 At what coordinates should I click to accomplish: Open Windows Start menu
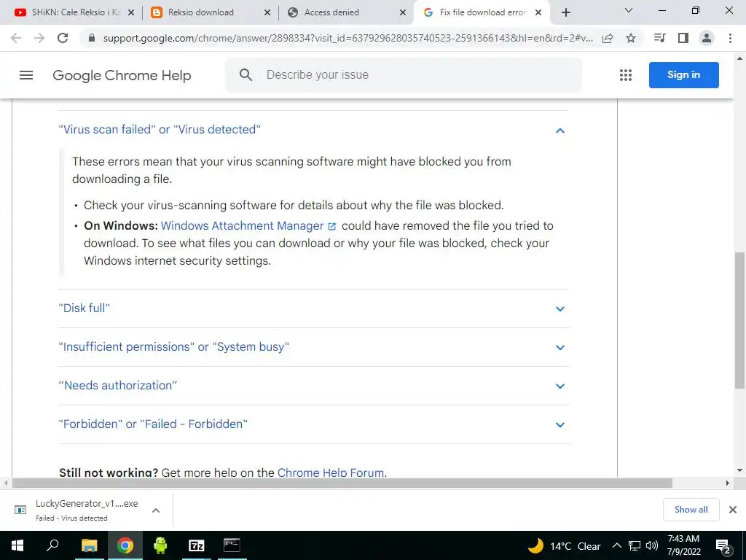[17, 545]
